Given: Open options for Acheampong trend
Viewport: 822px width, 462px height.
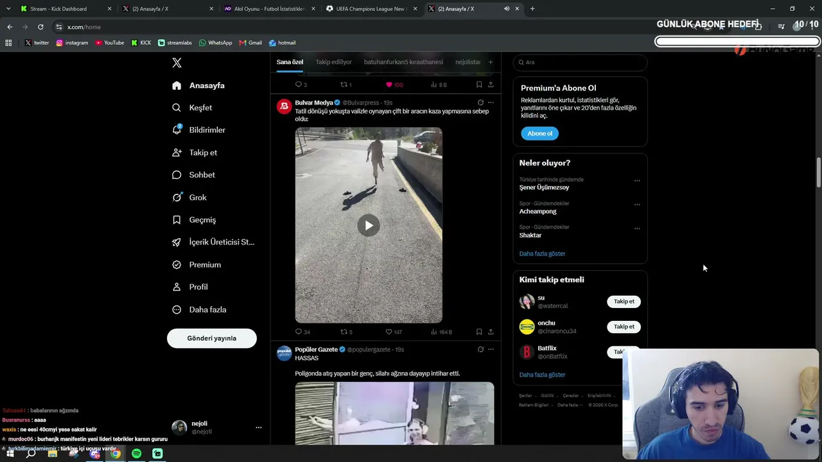Looking at the screenshot, I should coord(637,205).
